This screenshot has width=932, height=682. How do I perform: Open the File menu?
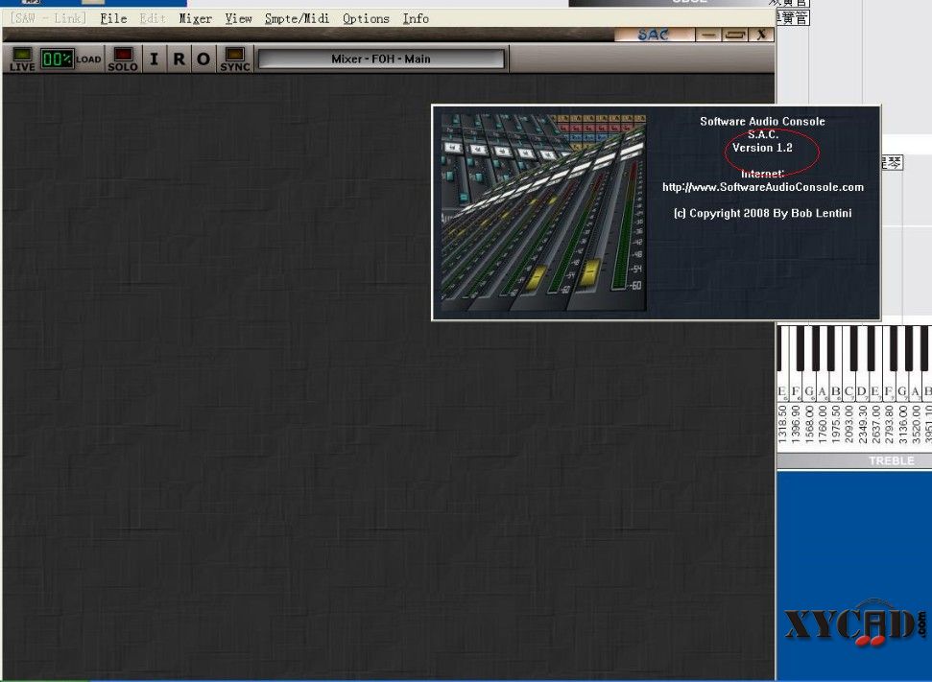pos(113,19)
